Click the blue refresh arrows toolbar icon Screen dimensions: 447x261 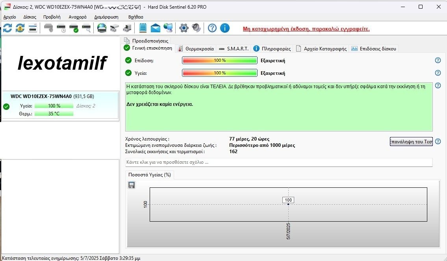click(7, 28)
